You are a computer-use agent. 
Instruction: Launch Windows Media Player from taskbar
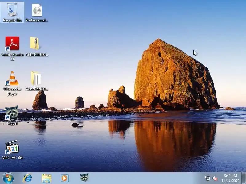[65, 178]
